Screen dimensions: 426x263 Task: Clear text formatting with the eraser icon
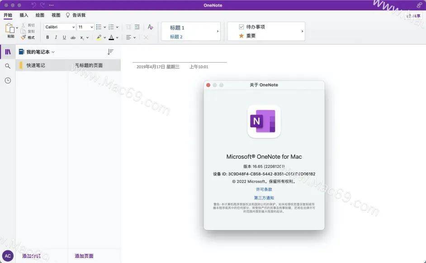point(150,27)
